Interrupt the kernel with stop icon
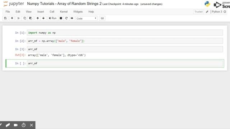Image resolution: width=230 pixels, height=129 pixels. [61, 18]
